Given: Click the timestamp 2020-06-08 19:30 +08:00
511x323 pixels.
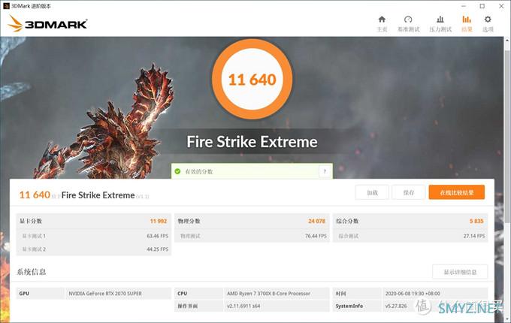Looking at the screenshot, I should click(x=413, y=294).
